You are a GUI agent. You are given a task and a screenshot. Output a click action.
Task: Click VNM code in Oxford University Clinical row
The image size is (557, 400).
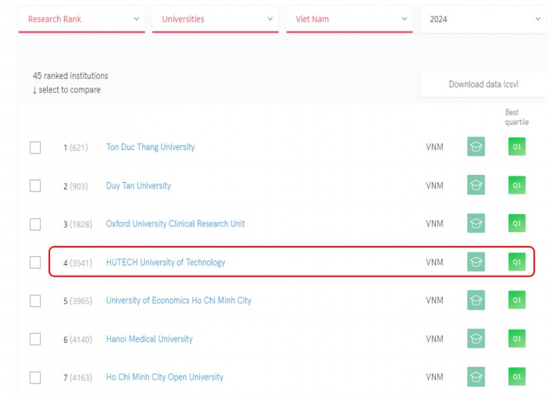click(434, 223)
